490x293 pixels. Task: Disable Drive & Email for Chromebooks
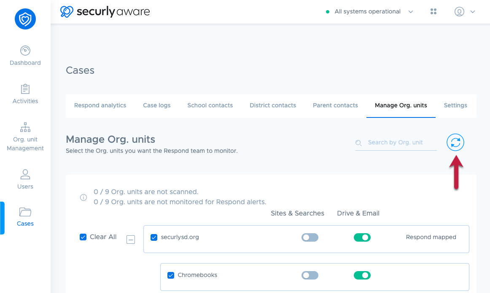[x=362, y=275]
